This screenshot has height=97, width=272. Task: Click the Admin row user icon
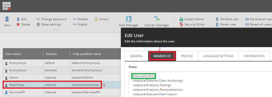tap(6, 78)
